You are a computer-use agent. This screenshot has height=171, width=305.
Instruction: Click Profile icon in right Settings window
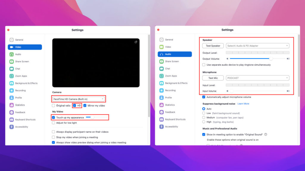click(x=161, y=97)
